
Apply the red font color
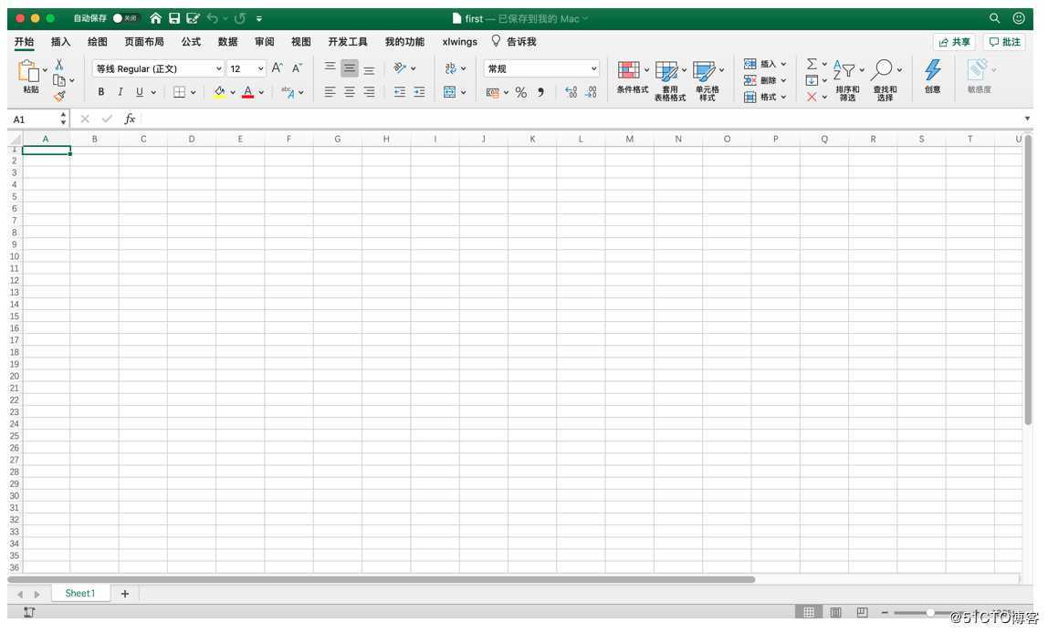[248, 92]
